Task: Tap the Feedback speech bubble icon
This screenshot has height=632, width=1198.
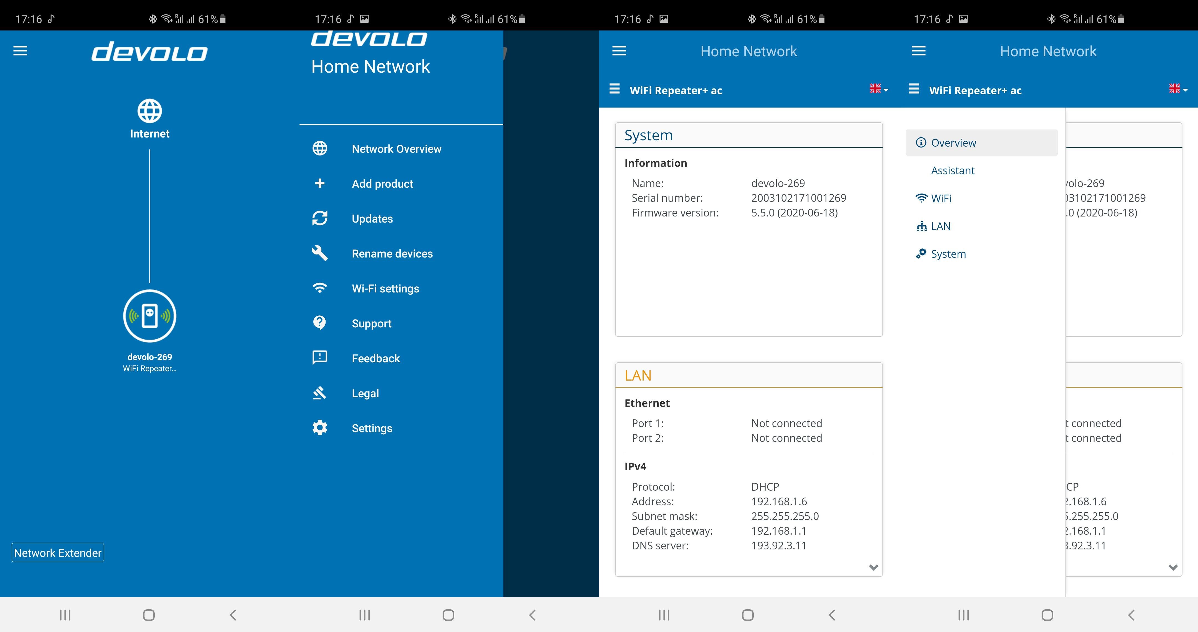Action: coord(319,358)
